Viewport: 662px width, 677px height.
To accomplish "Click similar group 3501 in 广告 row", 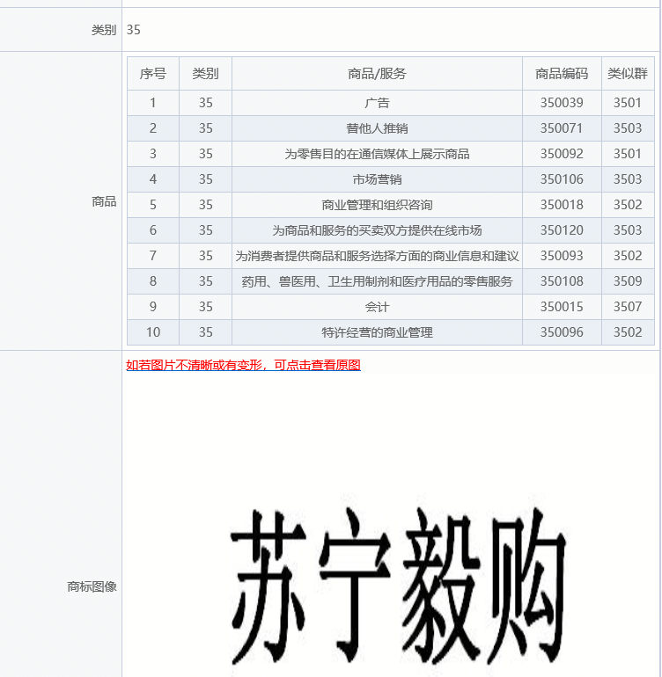I will point(628,103).
